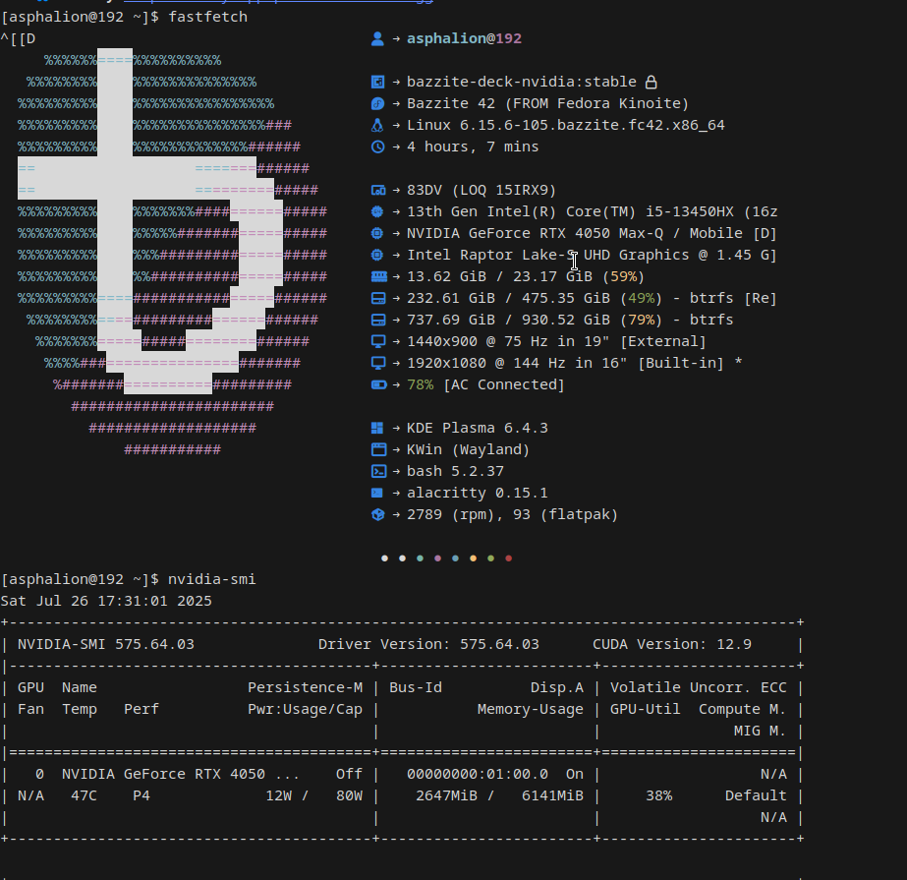Click the laptop host icon beside 83DV
907x880 pixels.
click(x=377, y=191)
